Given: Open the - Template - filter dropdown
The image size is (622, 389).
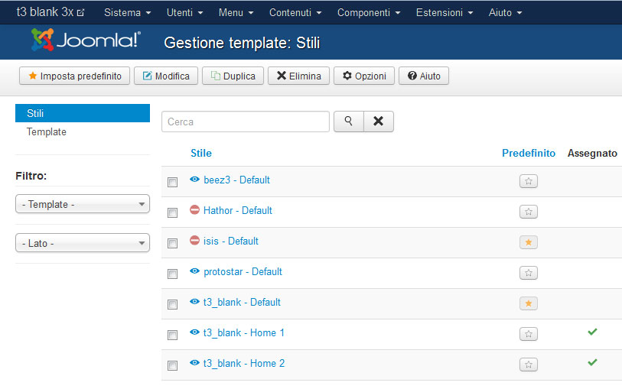Looking at the screenshot, I should 83,204.
